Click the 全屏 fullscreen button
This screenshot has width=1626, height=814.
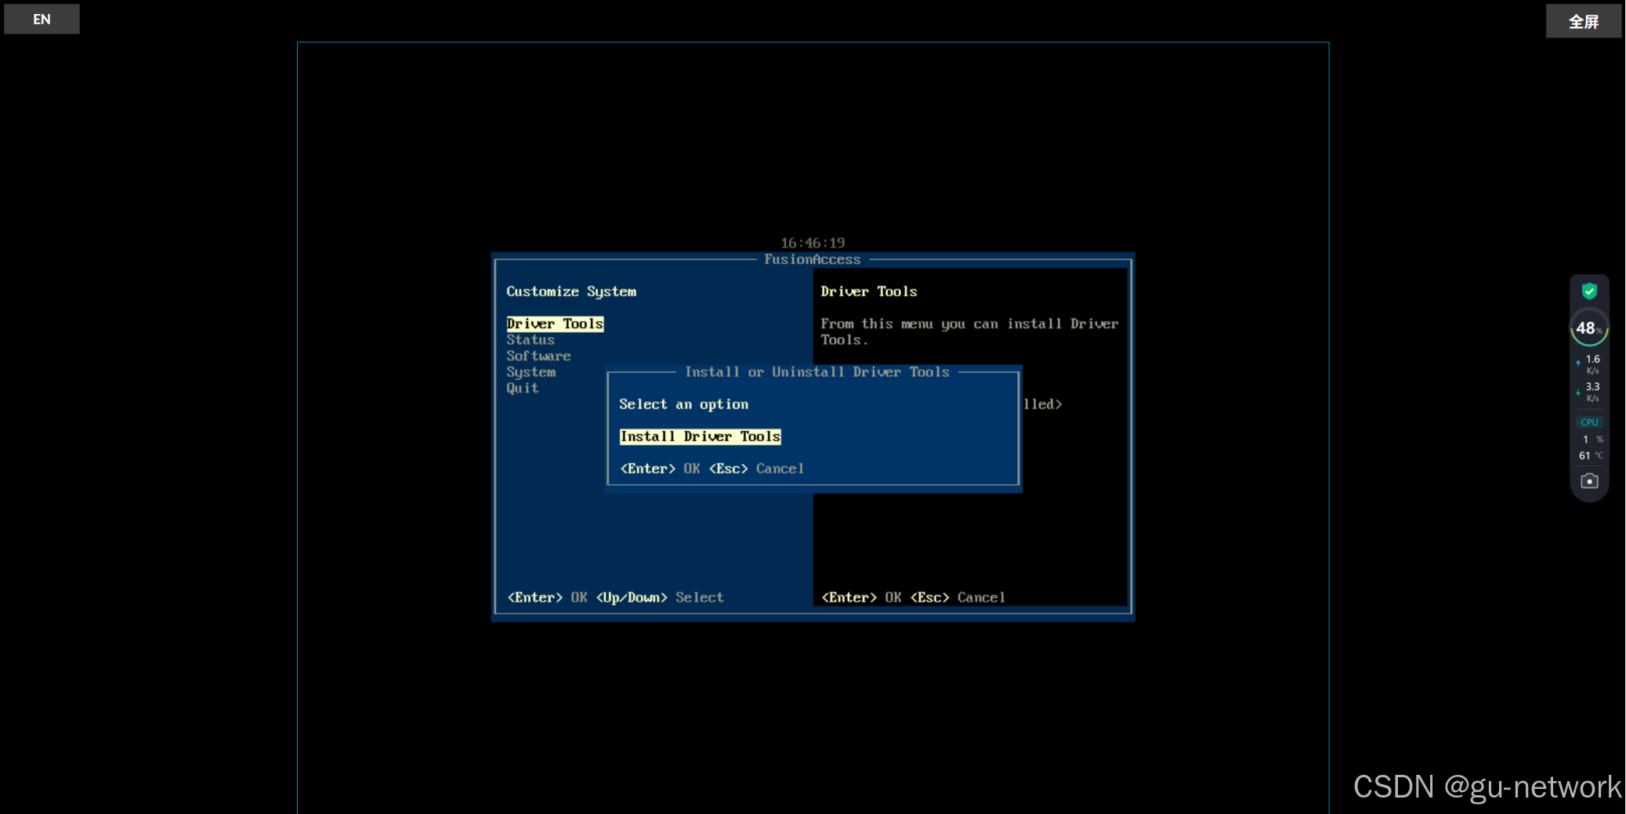1583,21
